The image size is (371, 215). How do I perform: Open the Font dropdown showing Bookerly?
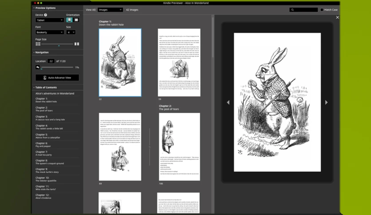(49, 32)
